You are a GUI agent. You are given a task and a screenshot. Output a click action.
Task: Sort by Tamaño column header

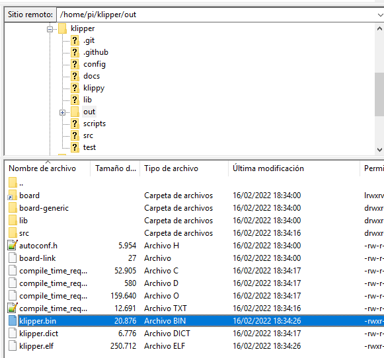pos(115,168)
